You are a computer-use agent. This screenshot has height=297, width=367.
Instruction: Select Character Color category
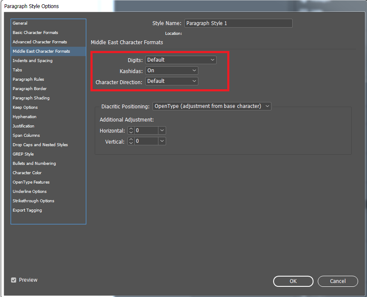pos(48,173)
